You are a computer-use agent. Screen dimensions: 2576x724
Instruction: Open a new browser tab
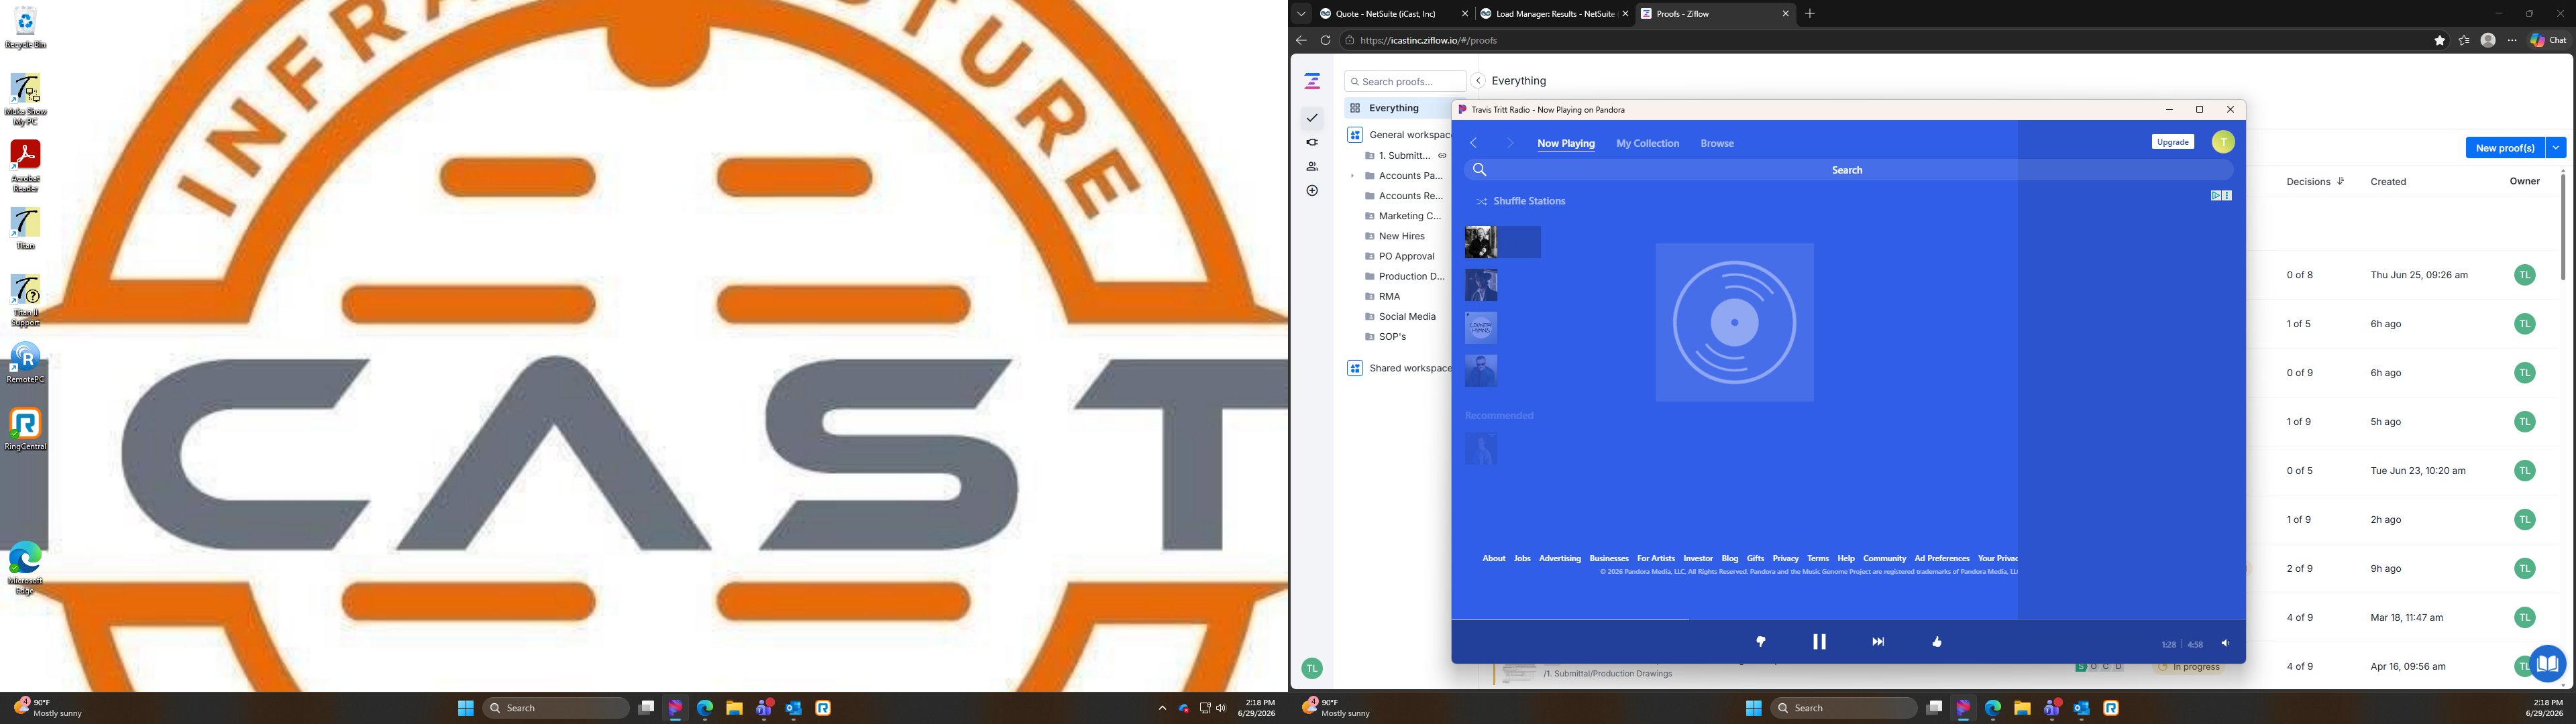[x=1809, y=14]
